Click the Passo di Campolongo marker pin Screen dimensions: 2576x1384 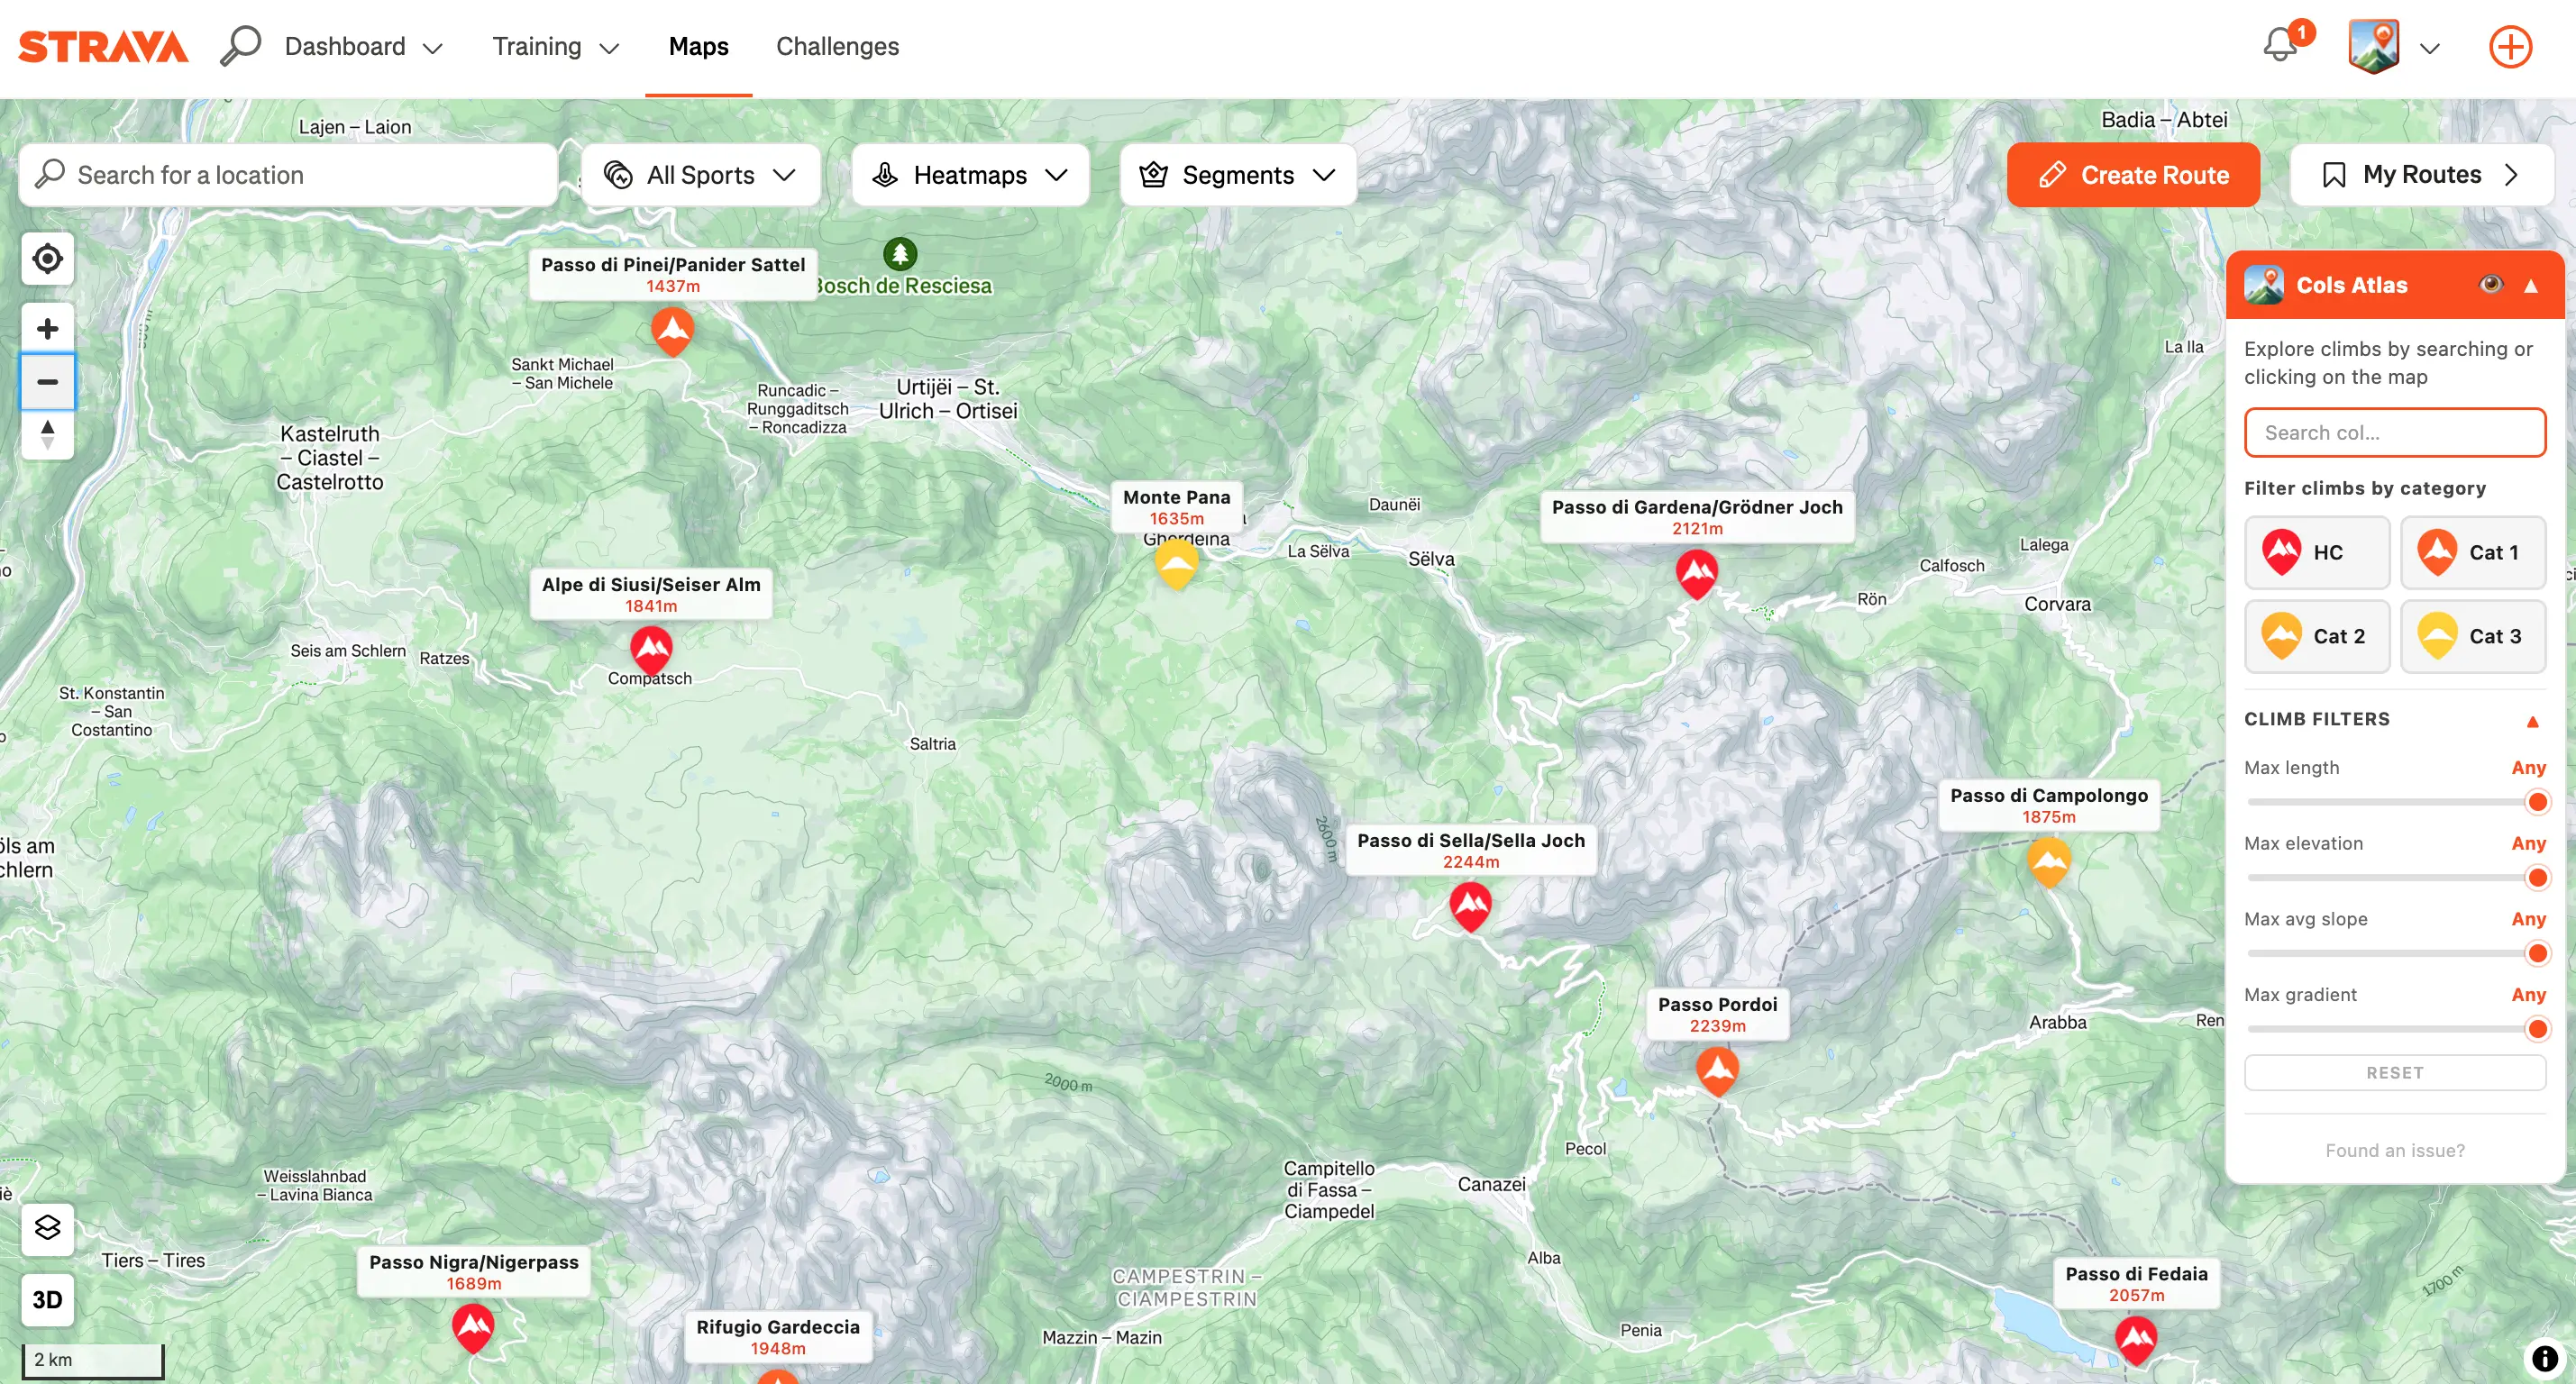[2048, 862]
